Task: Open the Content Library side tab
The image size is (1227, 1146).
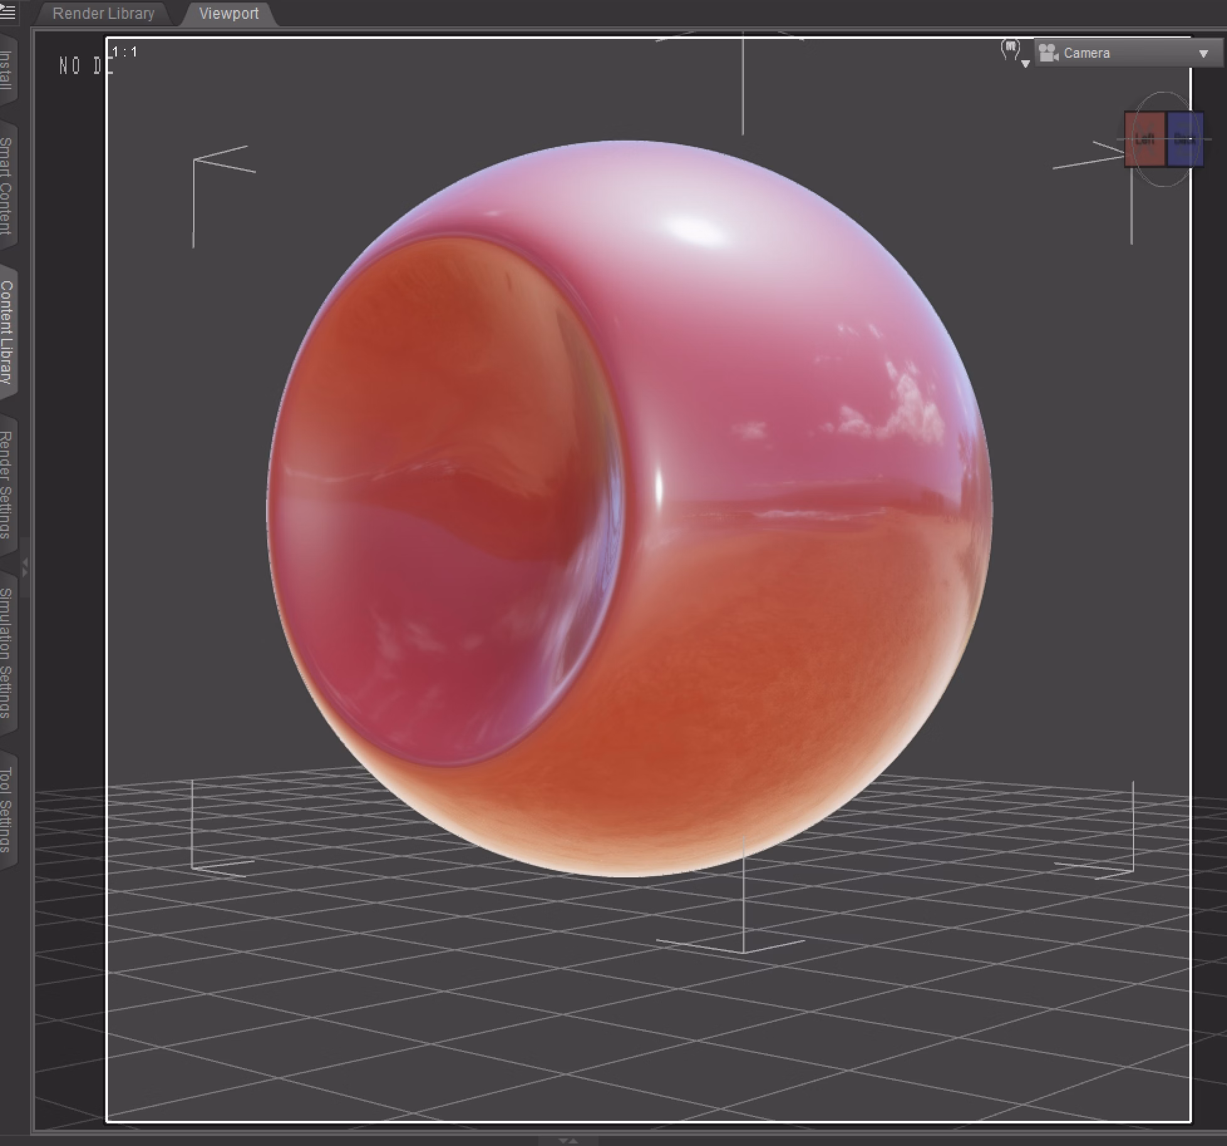Action: 6,331
